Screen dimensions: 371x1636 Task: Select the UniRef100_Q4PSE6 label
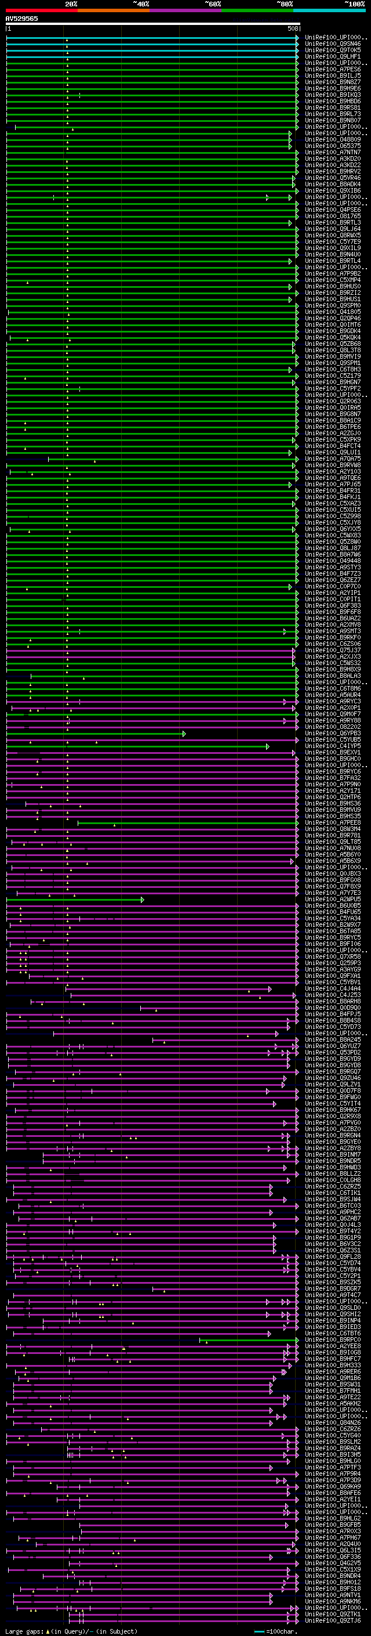(x=333, y=210)
